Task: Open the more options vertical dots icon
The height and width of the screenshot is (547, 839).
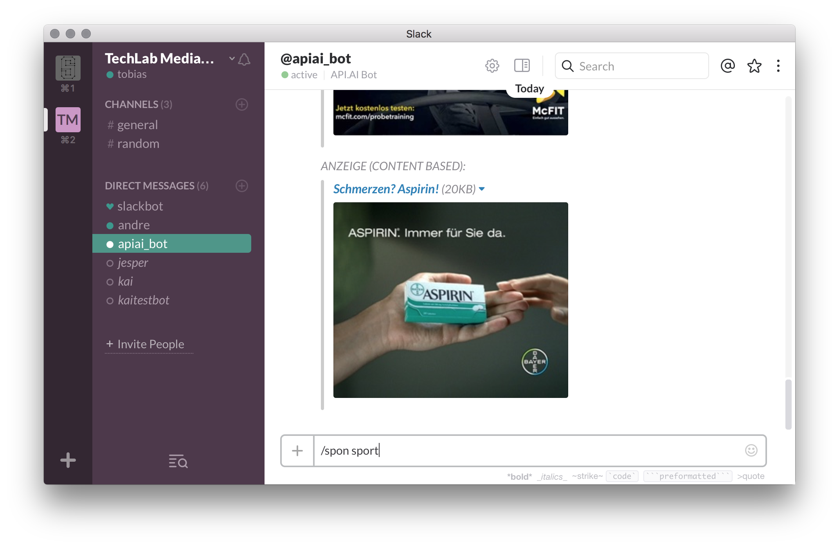Action: [x=778, y=67]
